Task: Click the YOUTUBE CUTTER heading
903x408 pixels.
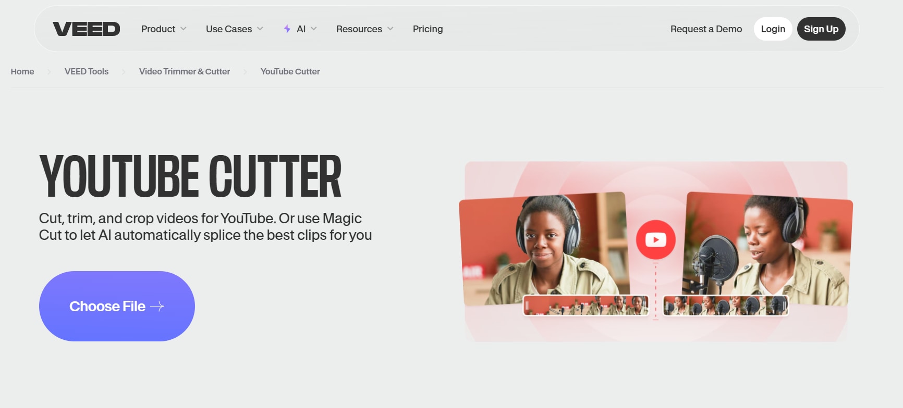Action: point(190,176)
